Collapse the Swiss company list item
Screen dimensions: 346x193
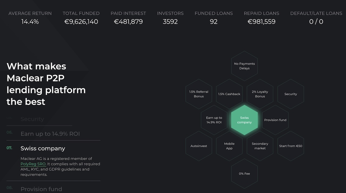(x=43, y=148)
